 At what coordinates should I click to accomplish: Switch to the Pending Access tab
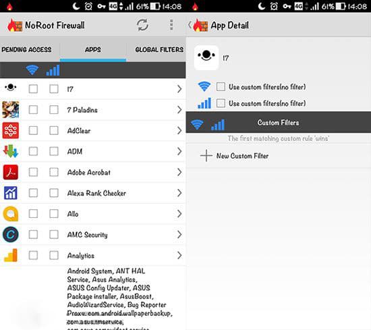point(26,49)
